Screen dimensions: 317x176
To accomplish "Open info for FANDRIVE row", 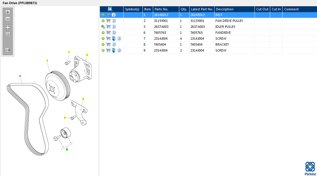I will point(114,33).
